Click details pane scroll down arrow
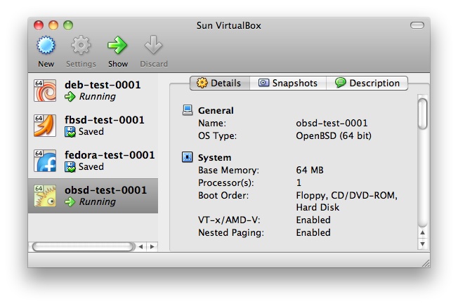458x306 pixels. point(422,244)
